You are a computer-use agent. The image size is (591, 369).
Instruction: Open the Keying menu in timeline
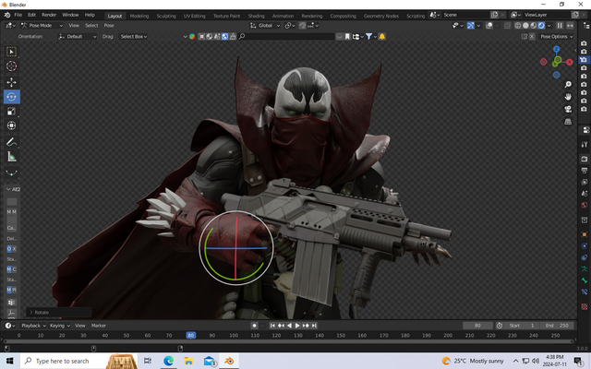(58, 326)
